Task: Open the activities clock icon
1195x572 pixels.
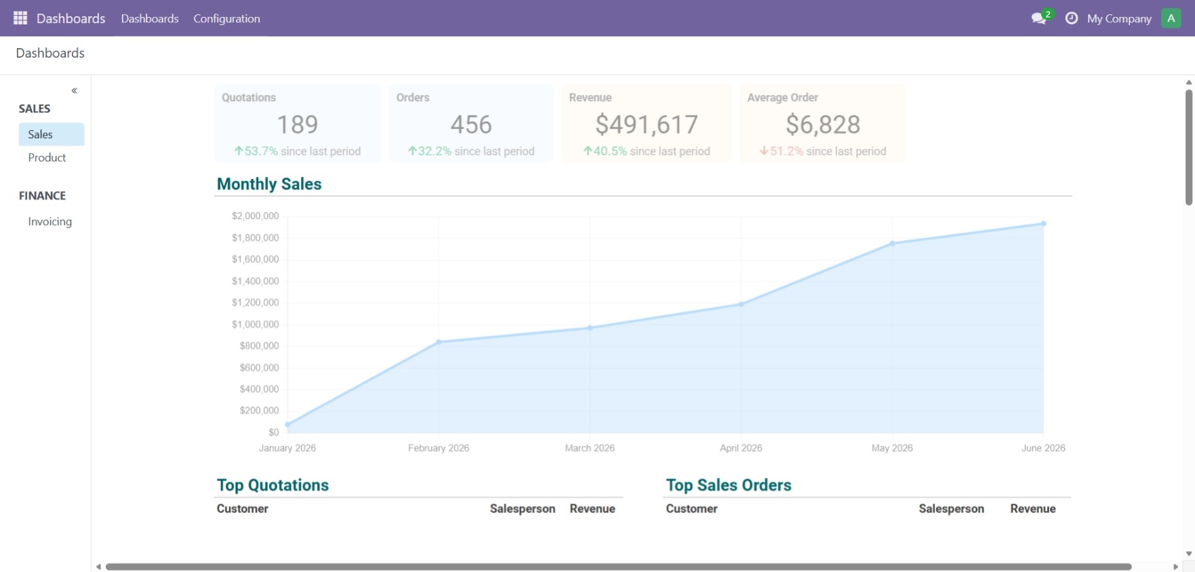Action: (1072, 18)
